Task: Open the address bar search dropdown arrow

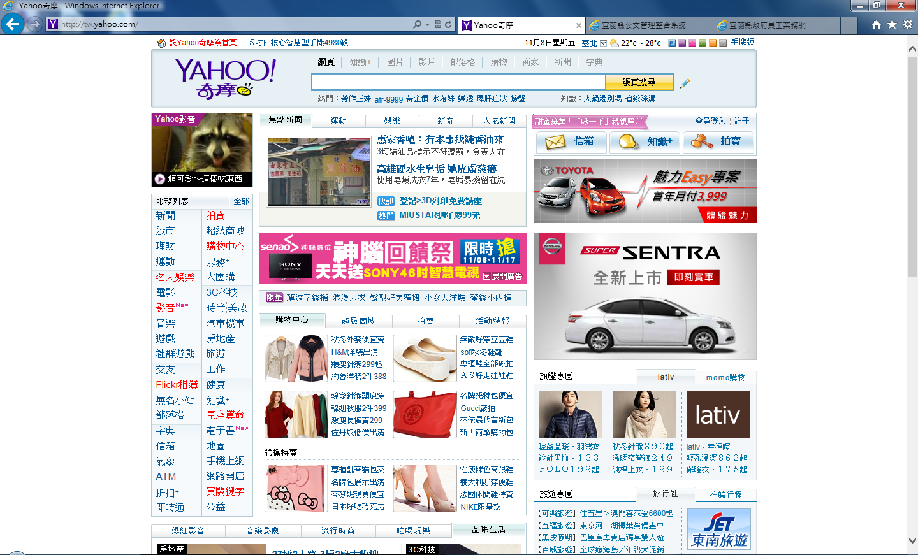Action: pyautogui.click(x=427, y=24)
